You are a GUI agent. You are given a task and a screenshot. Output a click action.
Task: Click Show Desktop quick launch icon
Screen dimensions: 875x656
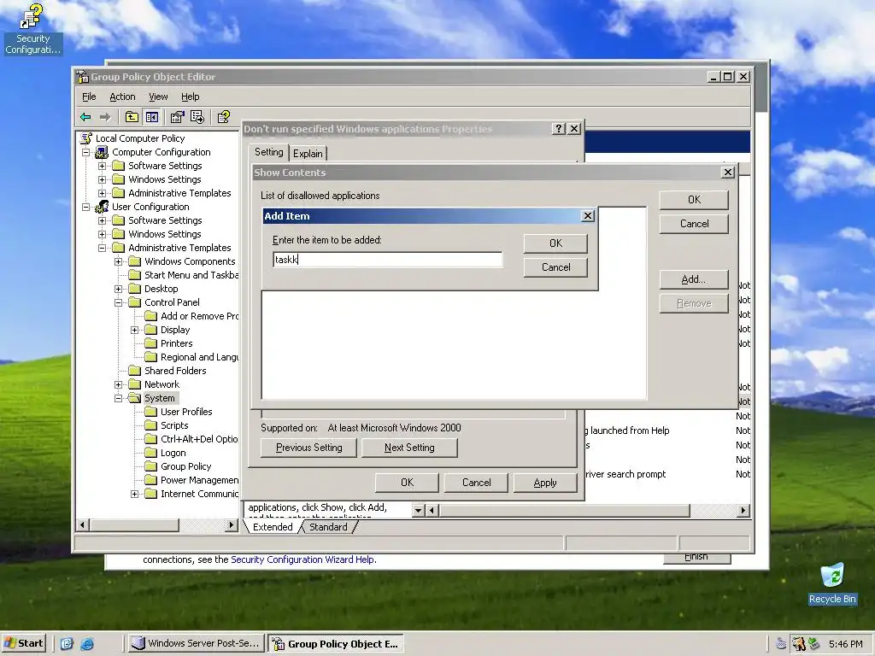67,644
